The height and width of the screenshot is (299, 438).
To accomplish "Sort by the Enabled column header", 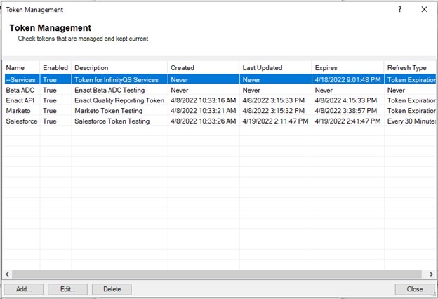I will point(55,68).
